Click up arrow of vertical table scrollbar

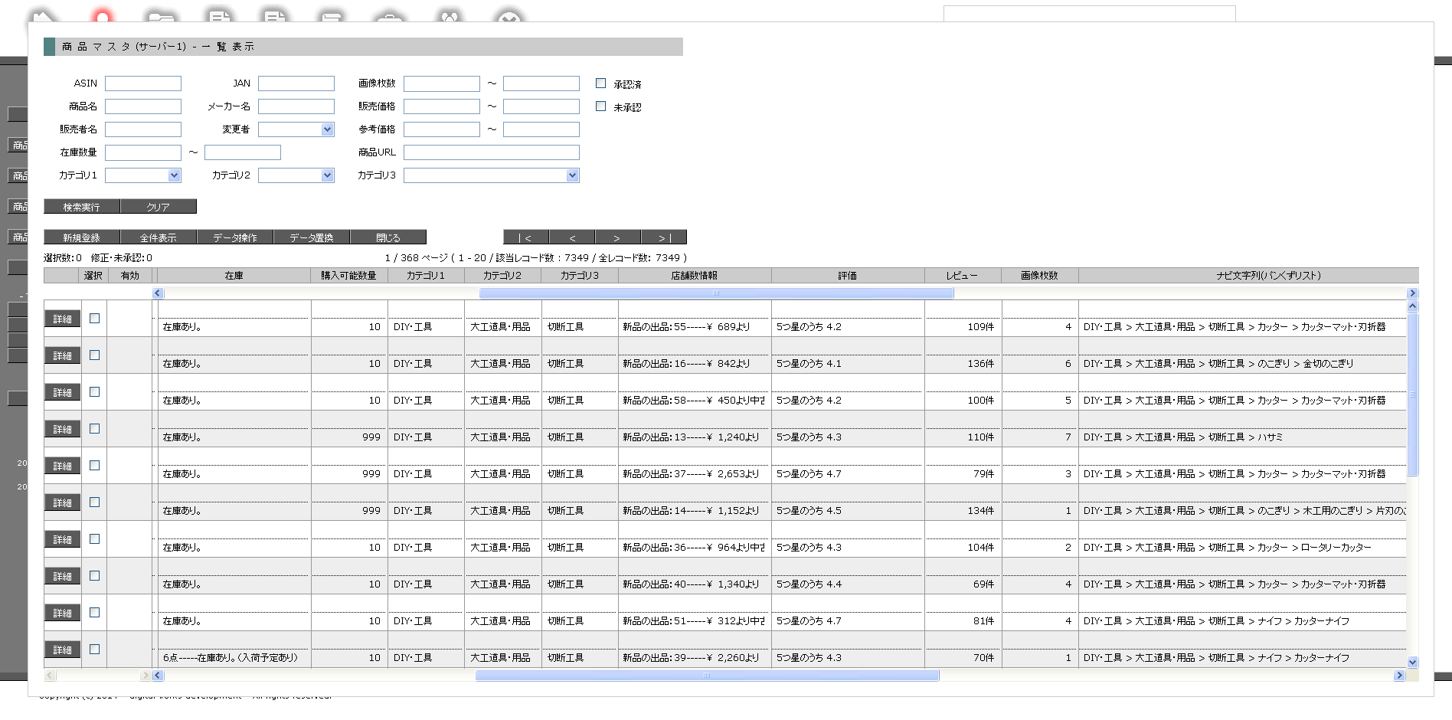point(1412,306)
